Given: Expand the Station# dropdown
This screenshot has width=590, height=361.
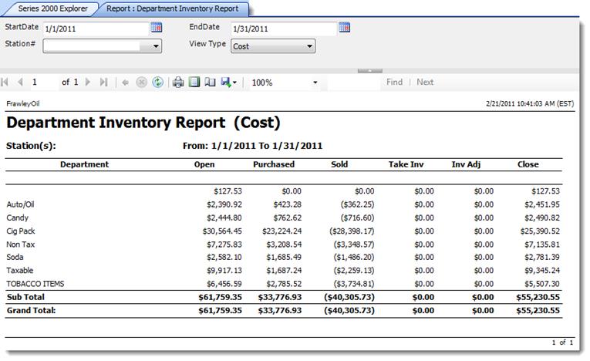Looking at the screenshot, I should click(156, 46).
